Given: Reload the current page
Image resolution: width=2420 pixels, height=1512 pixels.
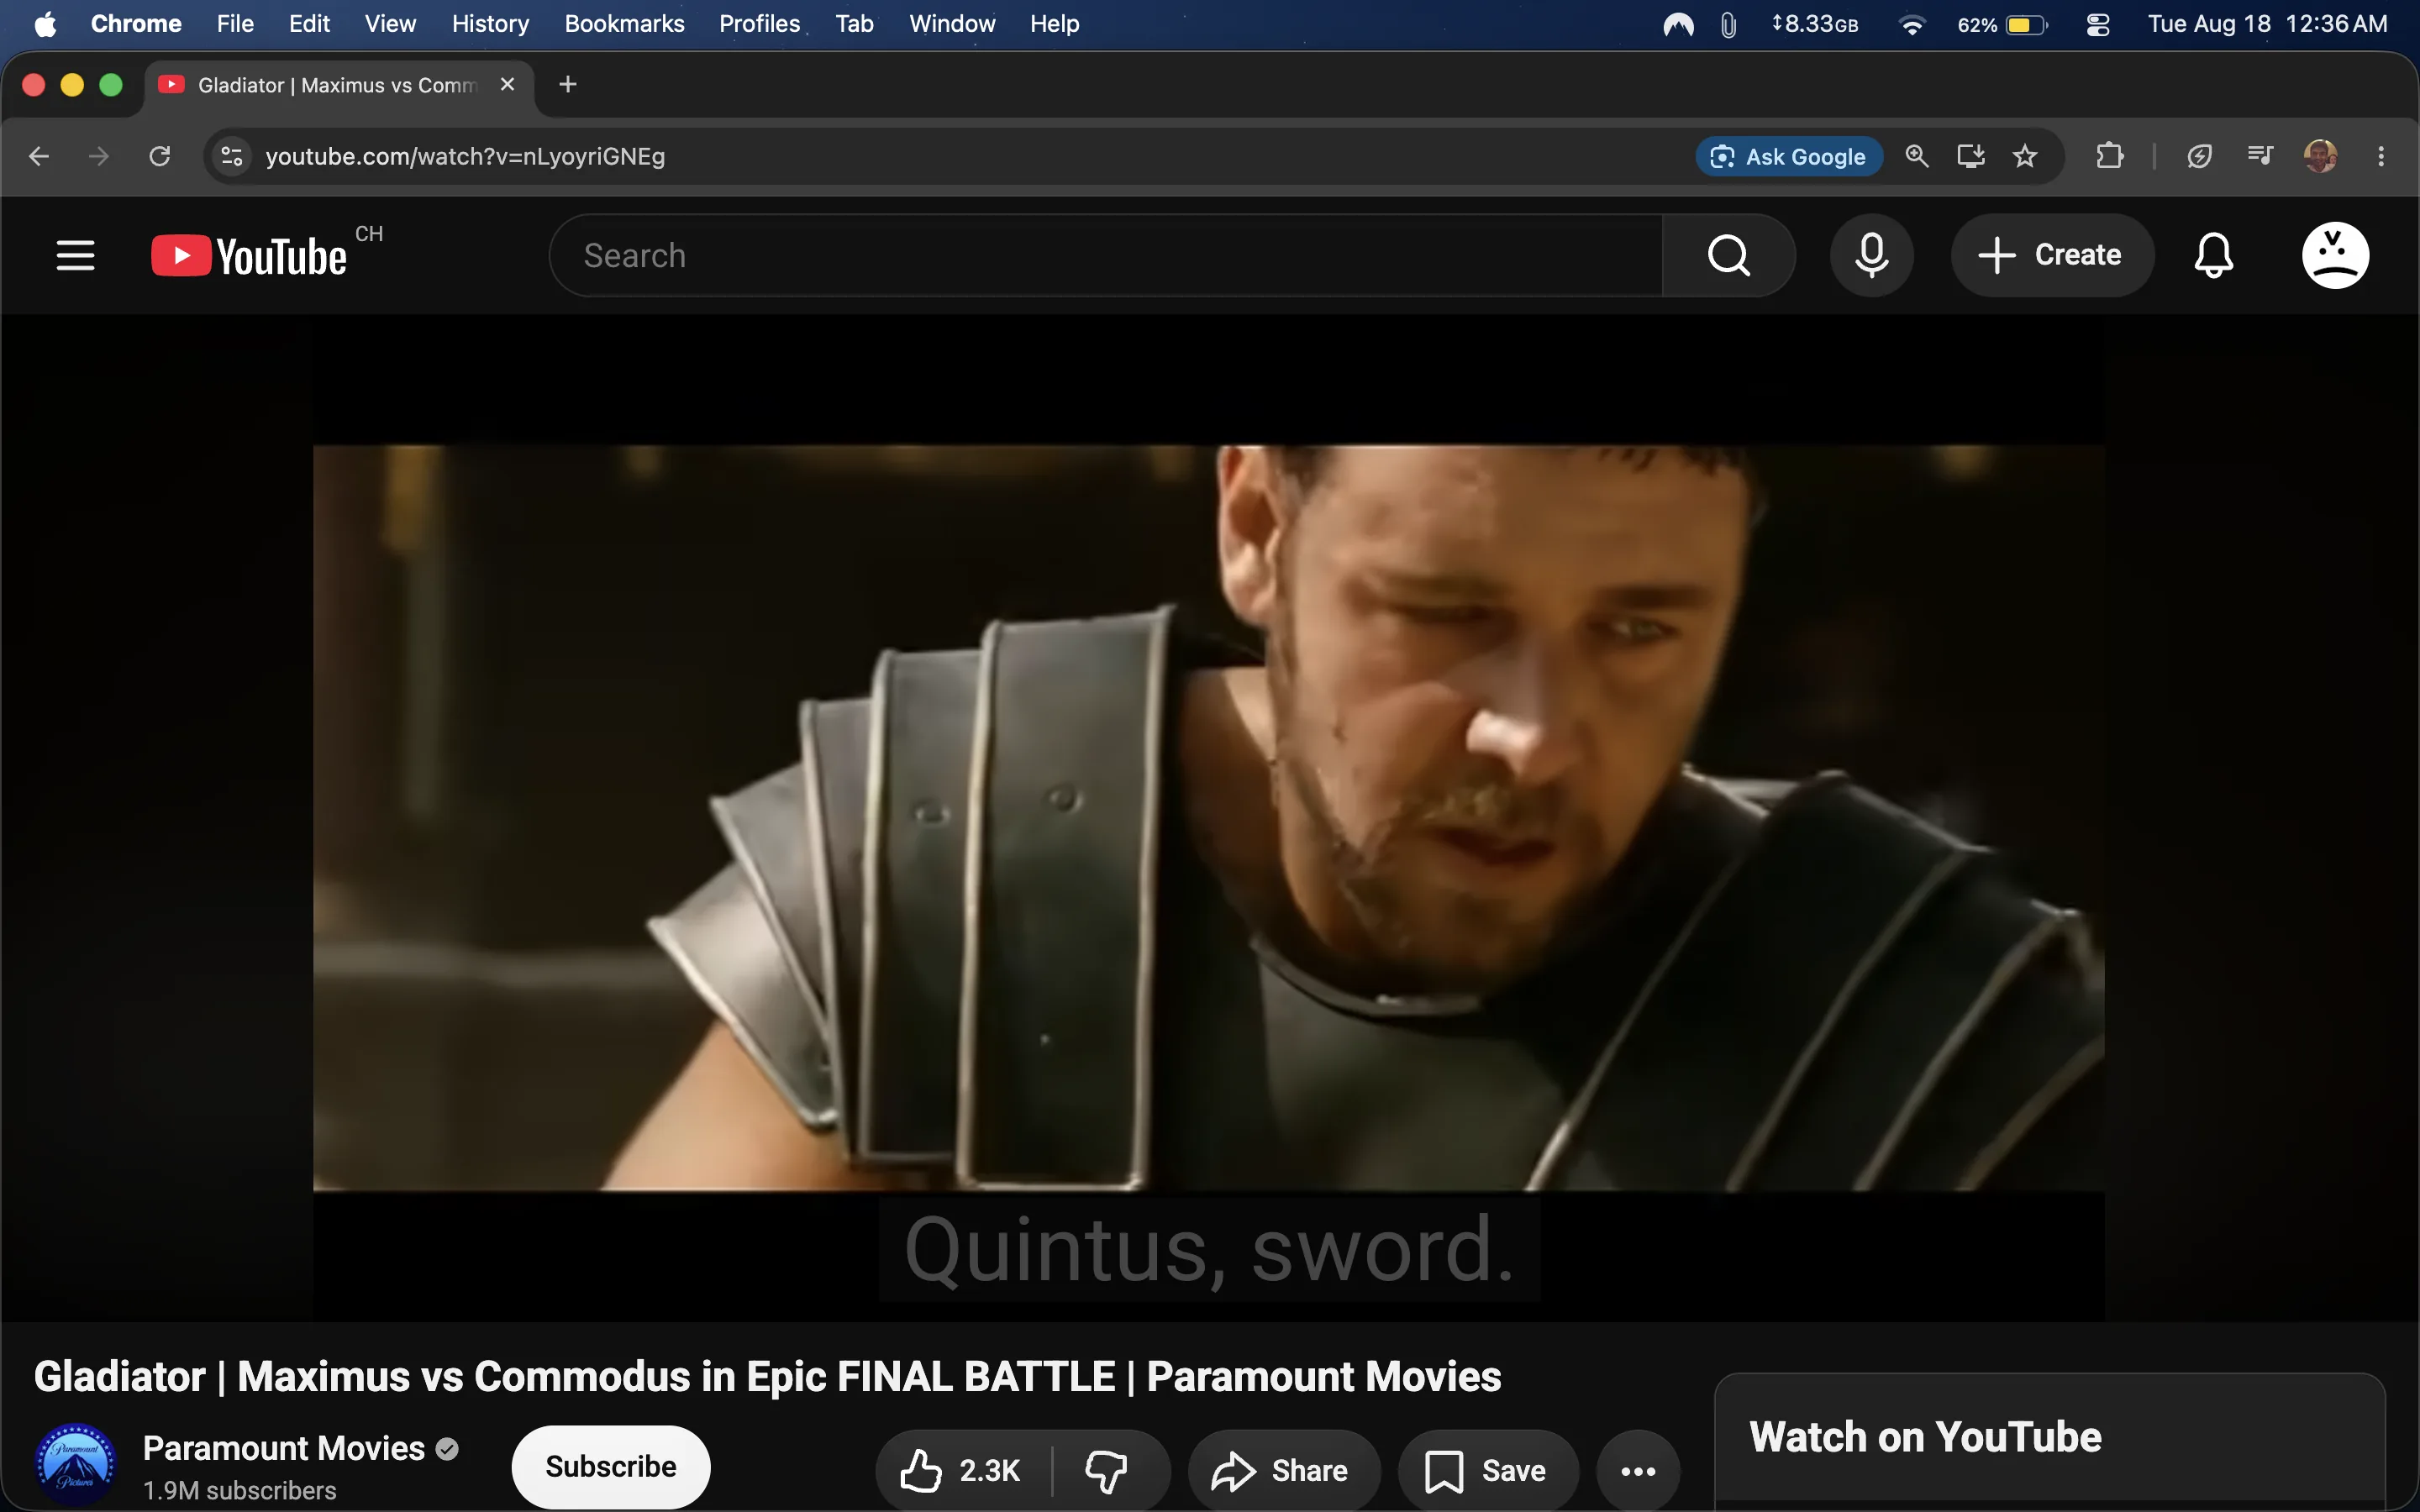Looking at the screenshot, I should (x=160, y=156).
